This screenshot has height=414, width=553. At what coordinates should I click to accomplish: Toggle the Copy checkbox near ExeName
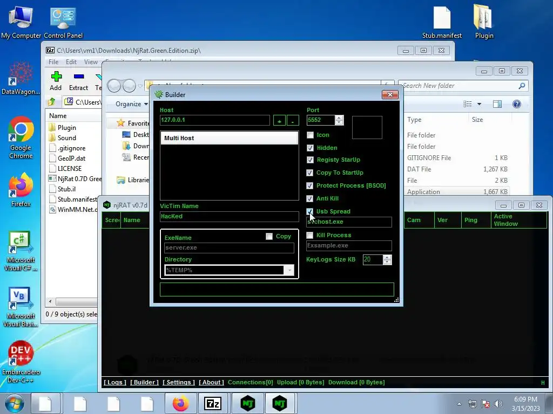point(269,237)
